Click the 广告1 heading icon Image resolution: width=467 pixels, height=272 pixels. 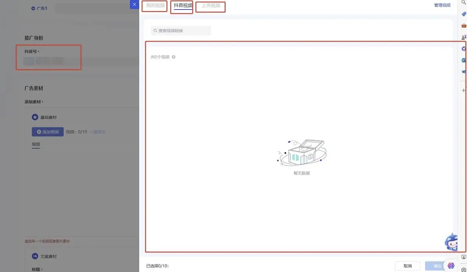(33, 8)
